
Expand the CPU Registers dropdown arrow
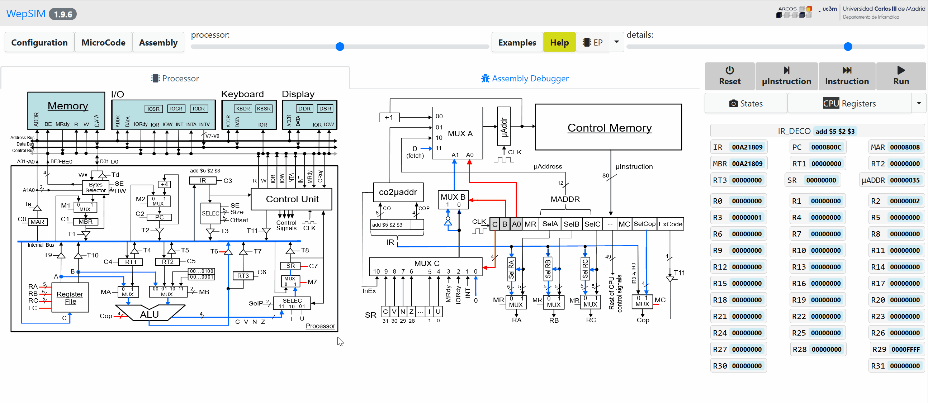coord(919,104)
